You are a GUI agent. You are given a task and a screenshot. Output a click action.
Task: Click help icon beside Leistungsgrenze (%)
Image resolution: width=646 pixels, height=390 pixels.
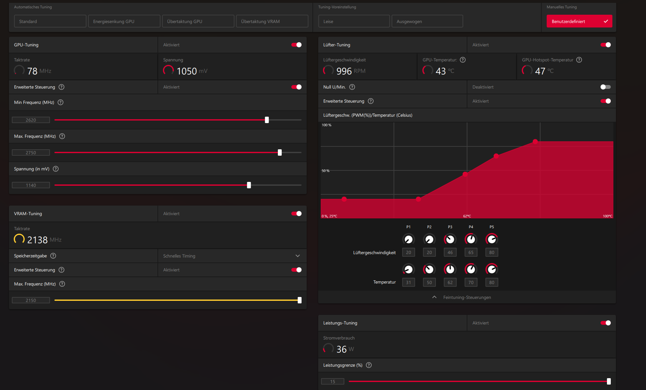[x=369, y=365]
